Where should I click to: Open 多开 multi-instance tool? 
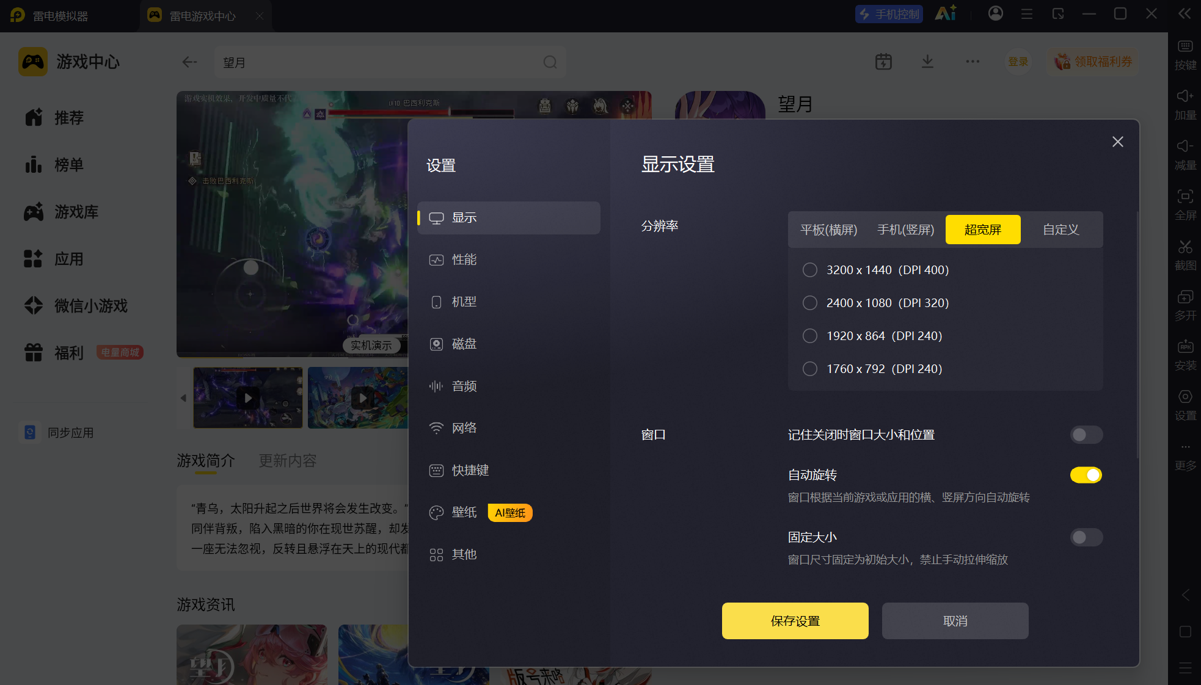click(1185, 305)
